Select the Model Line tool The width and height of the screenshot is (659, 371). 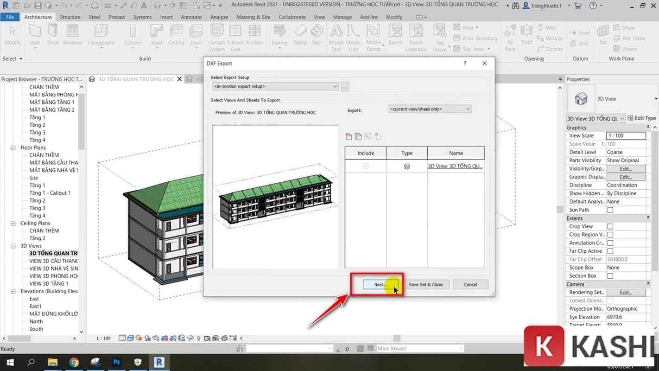click(353, 38)
